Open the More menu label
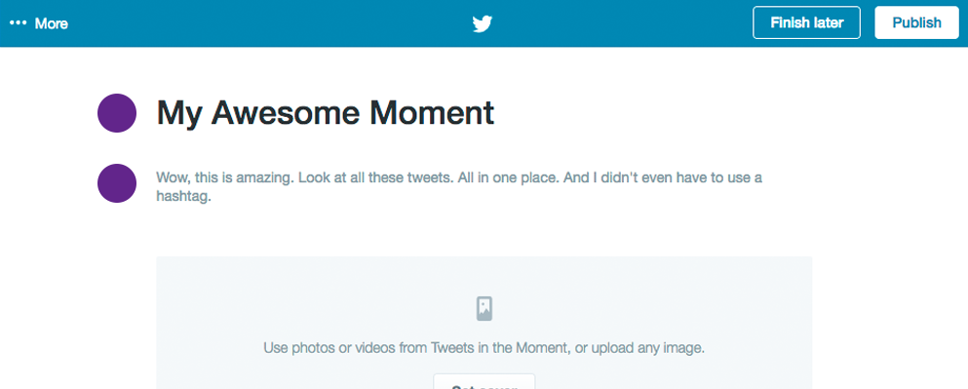This screenshot has height=389, width=968. (x=52, y=23)
